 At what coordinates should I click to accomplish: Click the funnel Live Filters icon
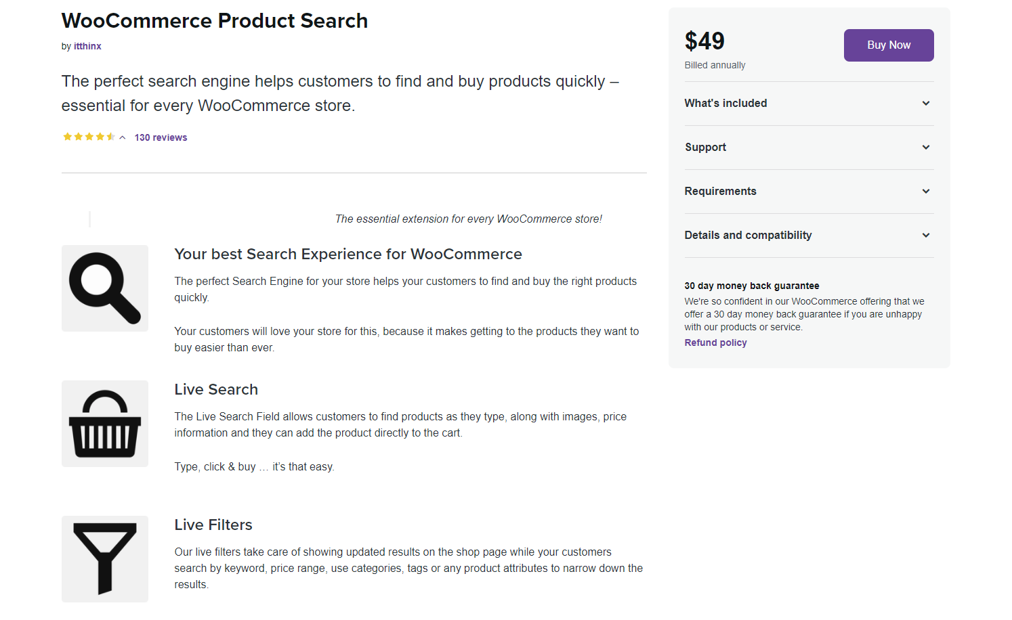tap(105, 559)
